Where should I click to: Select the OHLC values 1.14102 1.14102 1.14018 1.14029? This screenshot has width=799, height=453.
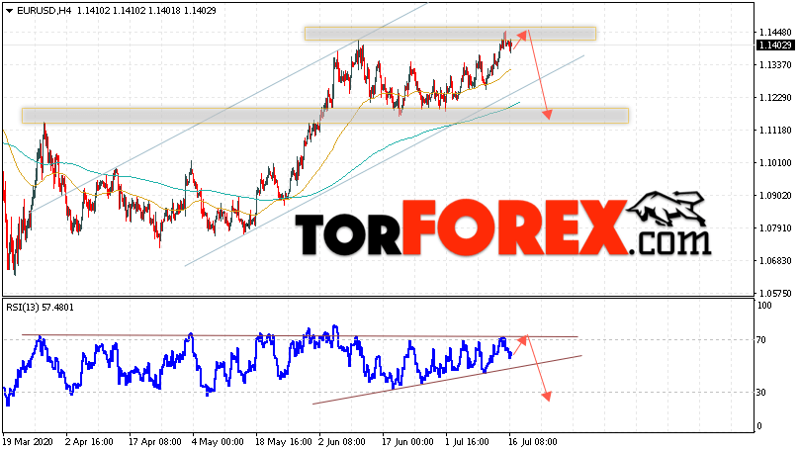[146, 10]
